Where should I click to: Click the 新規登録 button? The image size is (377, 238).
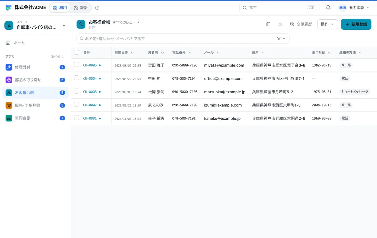point(356,24)
